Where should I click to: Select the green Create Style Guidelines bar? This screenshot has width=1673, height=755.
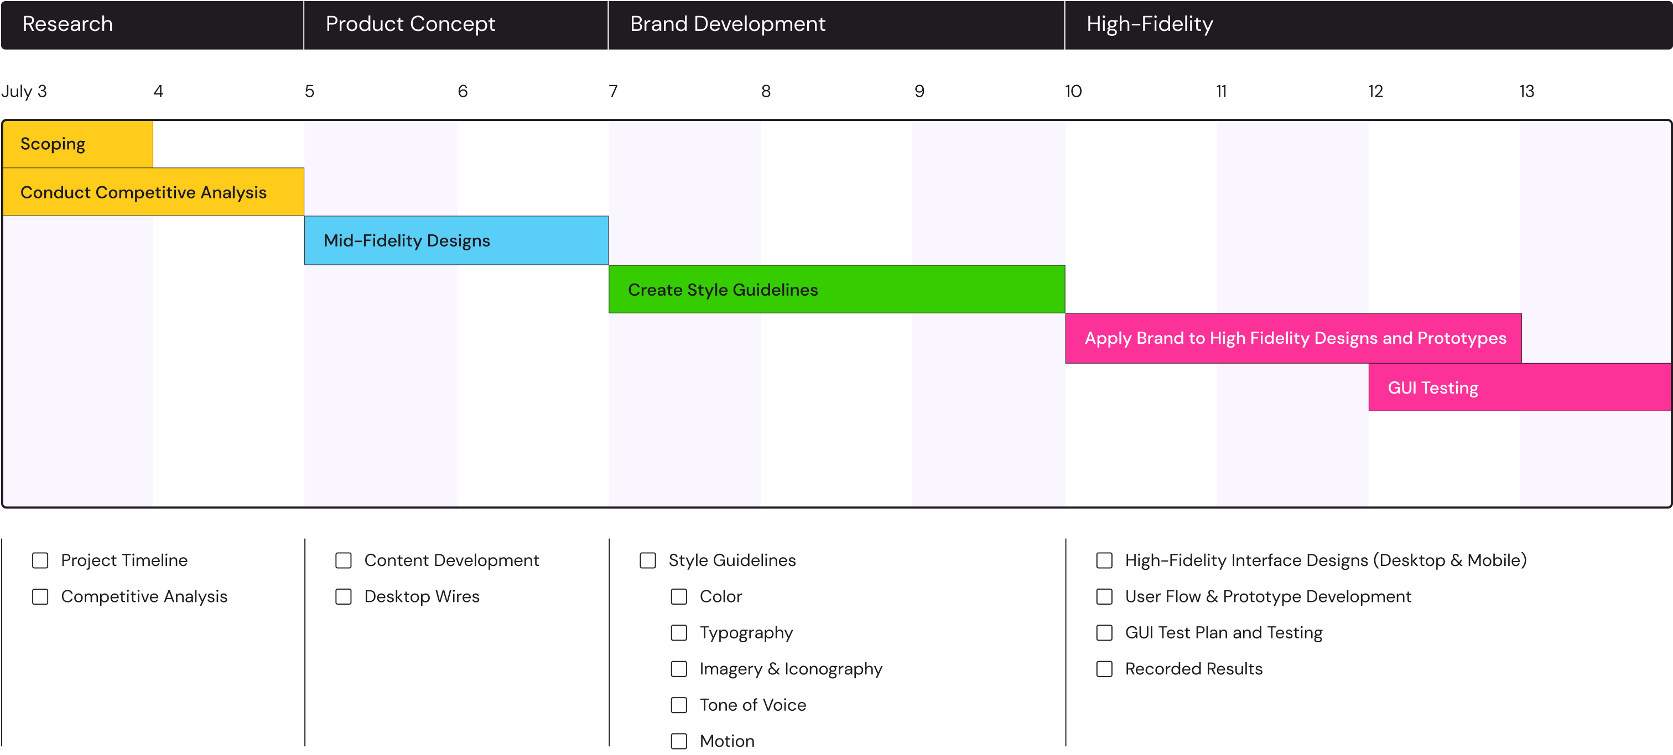(x=836, y=289)
